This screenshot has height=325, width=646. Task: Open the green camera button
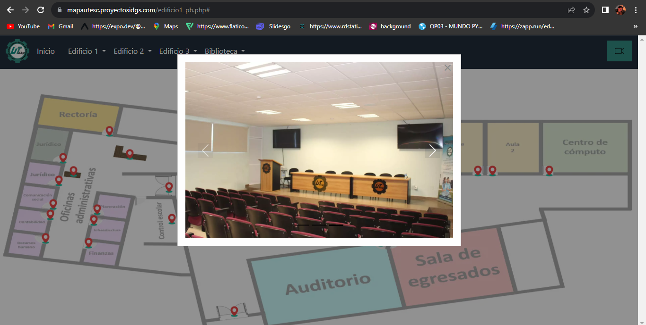click(619, 51)
